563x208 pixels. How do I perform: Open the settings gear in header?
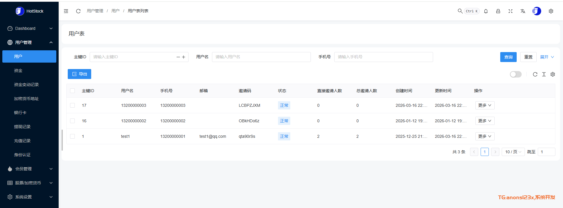tap(551, 11)
